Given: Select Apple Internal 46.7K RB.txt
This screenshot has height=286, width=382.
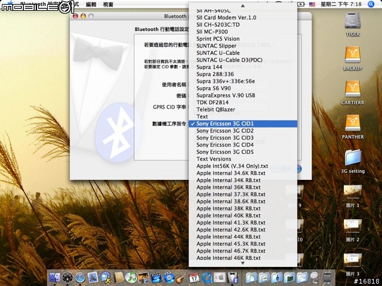Looking at the screenshot, I should click(x=243, y=251).
